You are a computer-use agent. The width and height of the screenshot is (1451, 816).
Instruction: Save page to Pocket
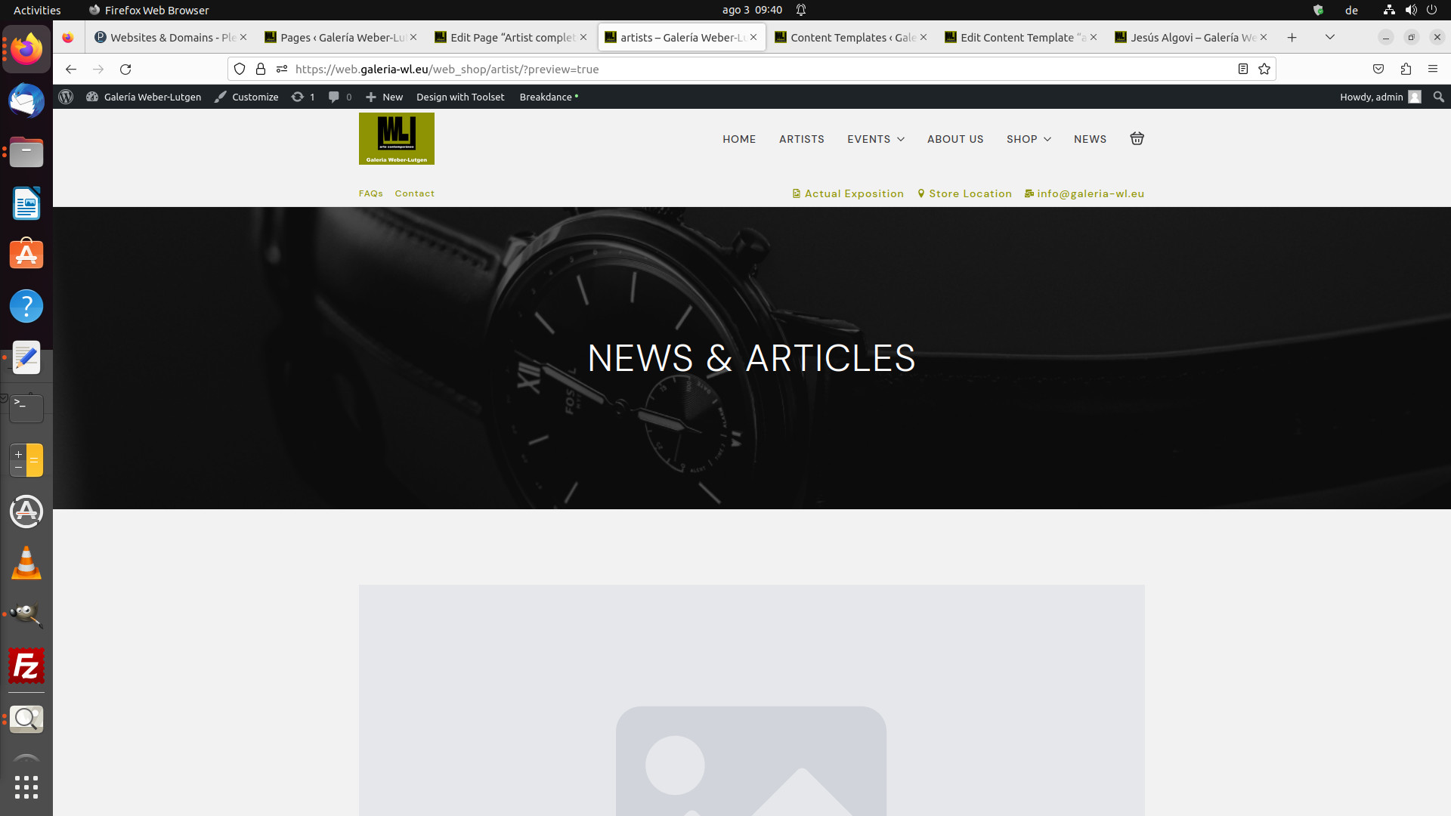[1378, 69]
